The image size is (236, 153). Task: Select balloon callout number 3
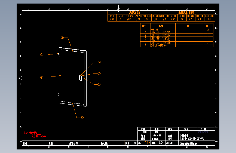click(x=99, y=84)
